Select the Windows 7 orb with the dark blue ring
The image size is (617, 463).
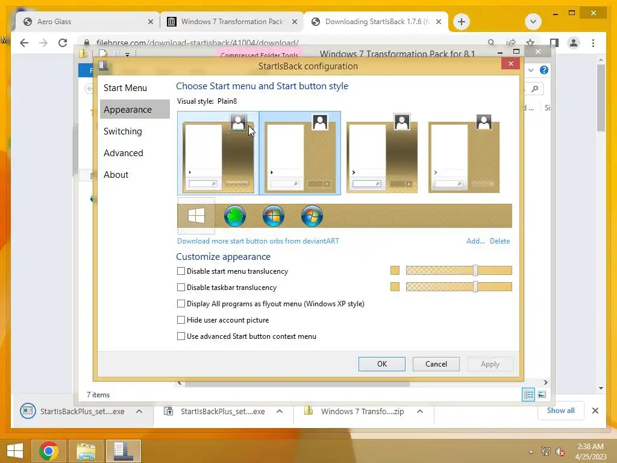pyautogui.click(x=274, y=216)
